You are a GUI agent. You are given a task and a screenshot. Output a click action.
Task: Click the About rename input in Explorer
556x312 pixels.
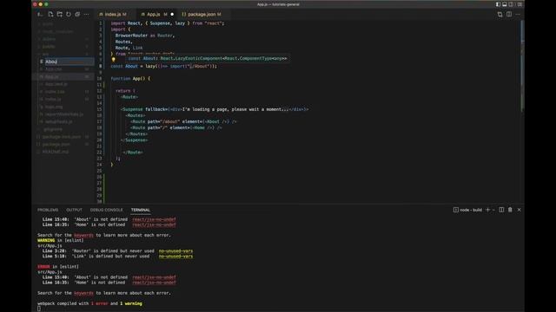click(69, 62)
